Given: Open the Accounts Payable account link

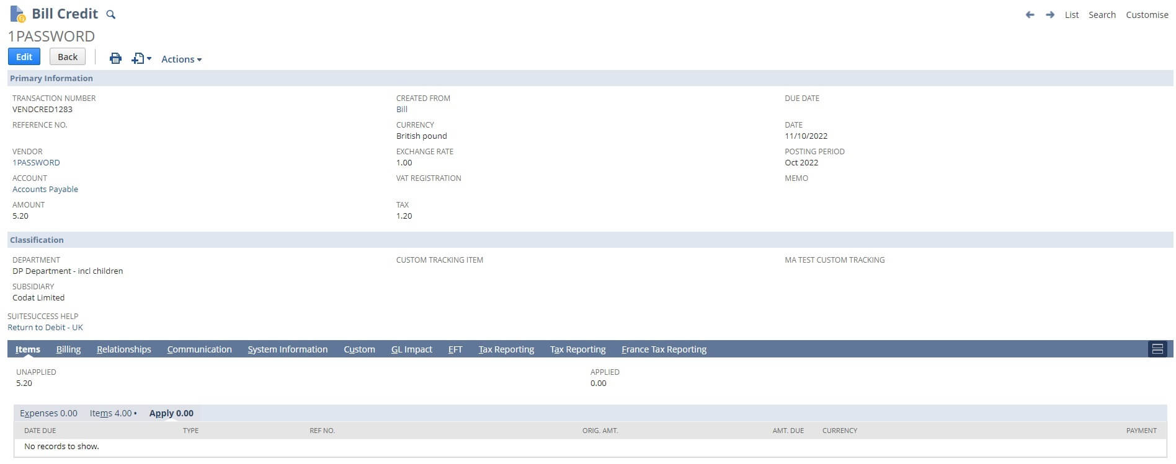Looking at the screenshot, I should [45, 190].
